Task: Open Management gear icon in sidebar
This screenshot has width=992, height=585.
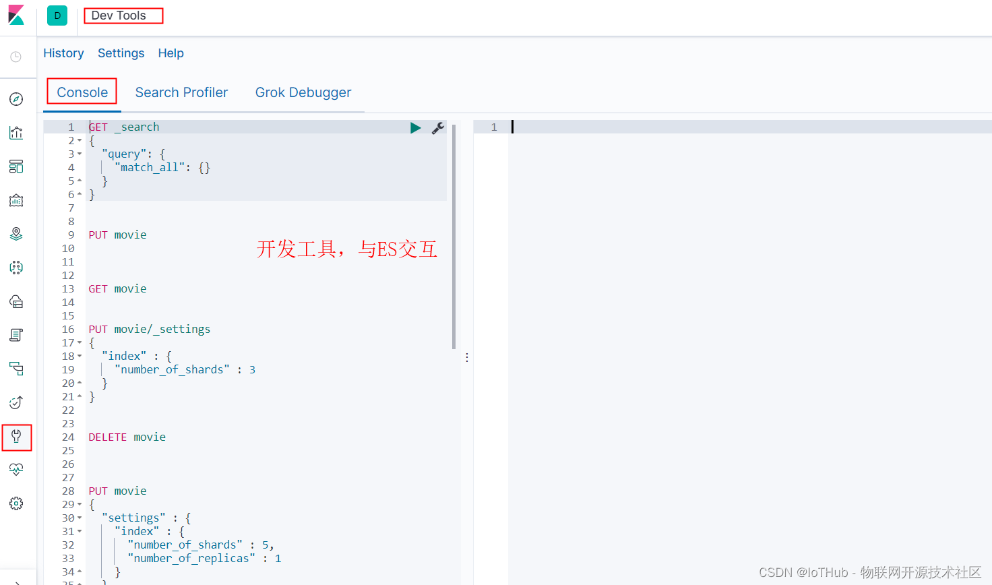Action: pos(16,503)
